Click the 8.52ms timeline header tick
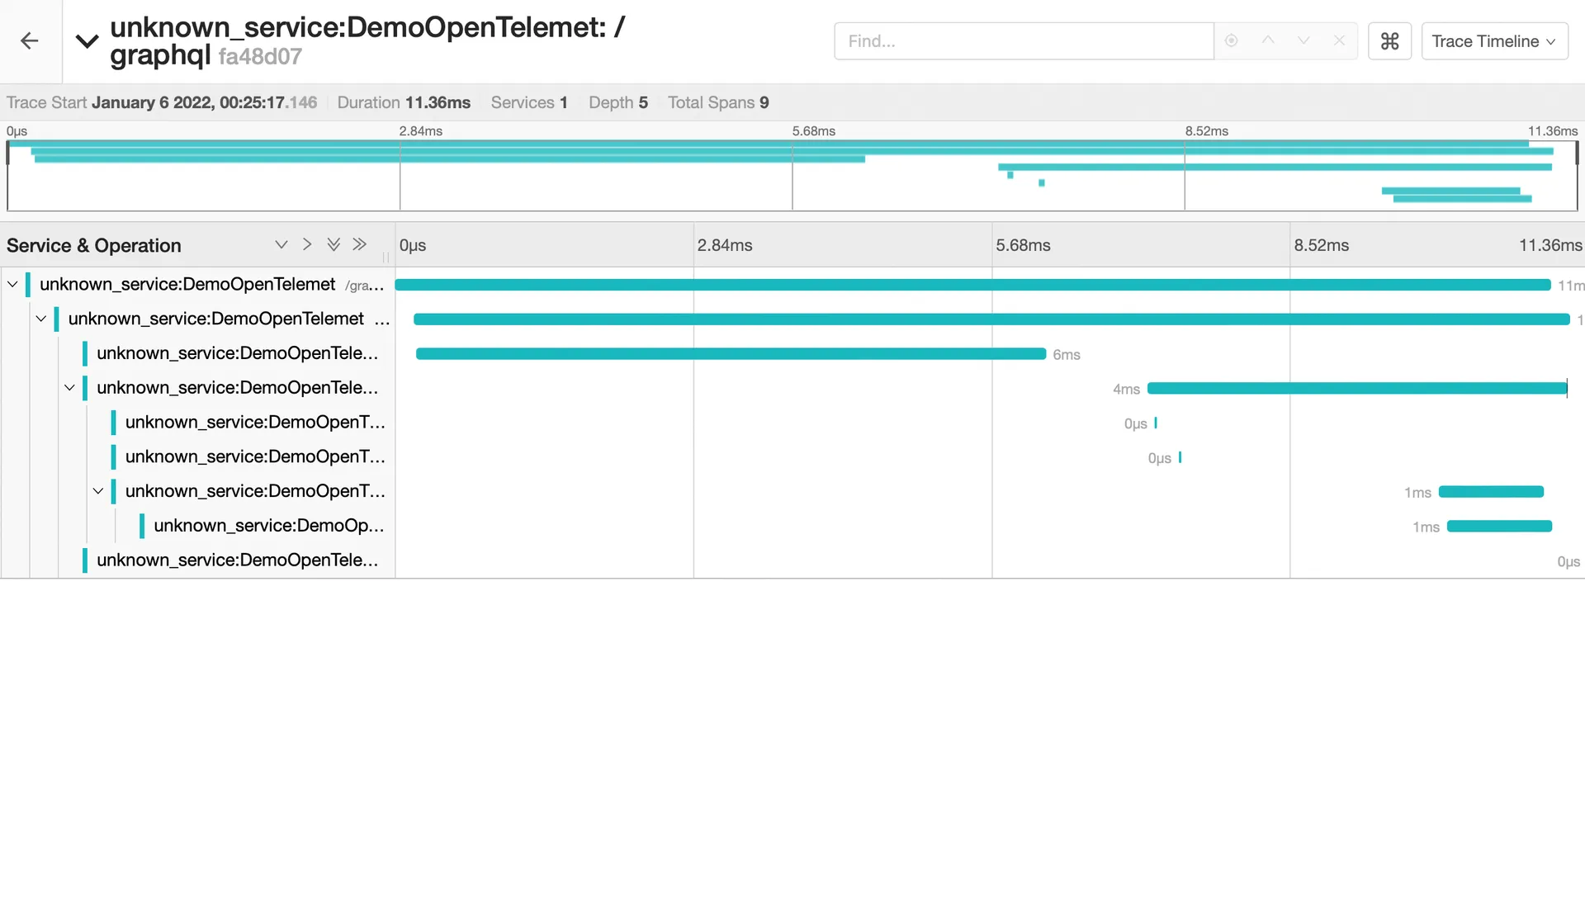The image size is (1585, 903). pos(1322,245)
